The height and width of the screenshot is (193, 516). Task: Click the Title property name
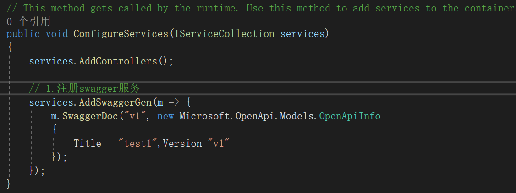click(87, 144)
